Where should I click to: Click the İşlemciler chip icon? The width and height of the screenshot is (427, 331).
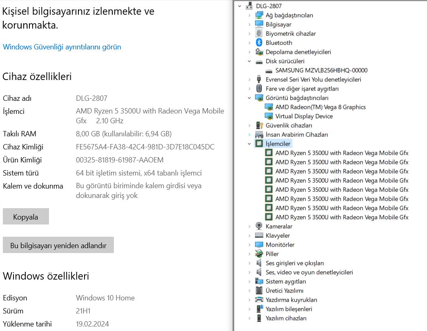[x=259, y=143]
